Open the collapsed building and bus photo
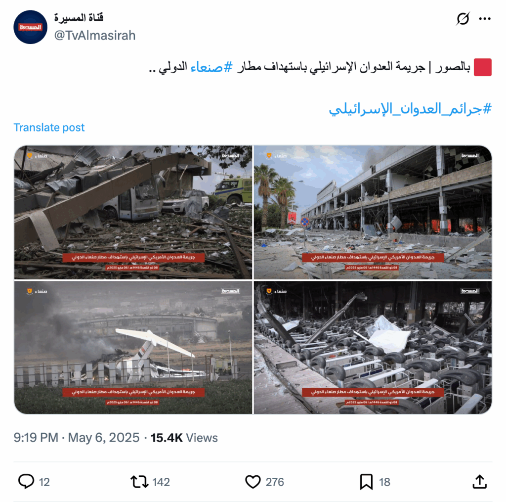Image resolution: width=506 pixels, height=502 pixels. click(x=133, y=212)
